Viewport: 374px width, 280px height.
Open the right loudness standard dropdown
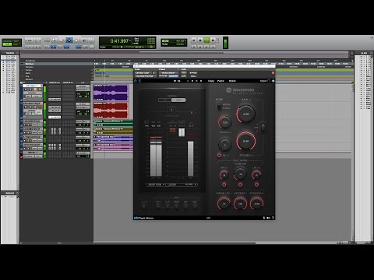coord(182,184)
